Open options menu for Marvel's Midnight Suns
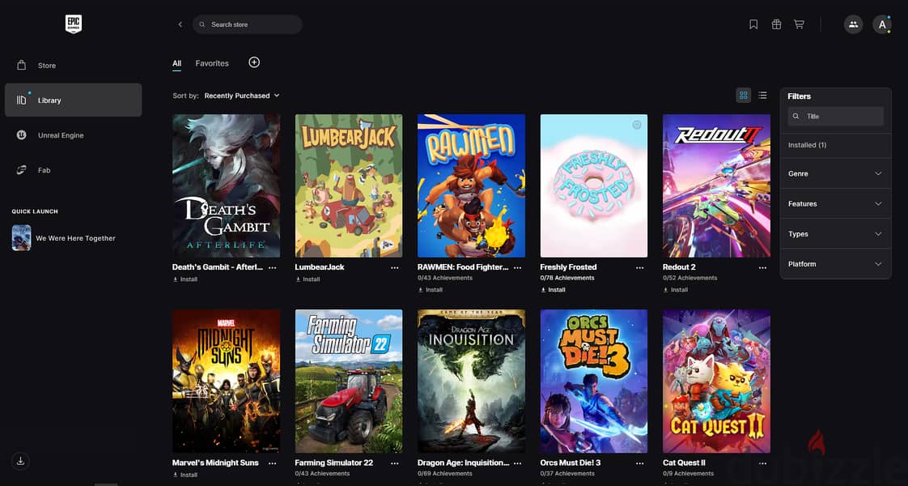This screenshot has width=908, height=486. coord(273,463)
